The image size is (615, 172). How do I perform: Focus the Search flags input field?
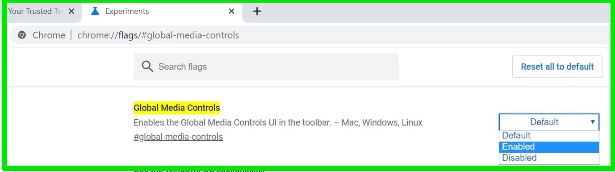pyautogui.click(x=266, y=67)
